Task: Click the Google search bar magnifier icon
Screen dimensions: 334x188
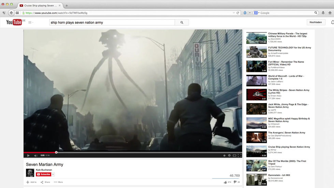Action: (316, 13)
